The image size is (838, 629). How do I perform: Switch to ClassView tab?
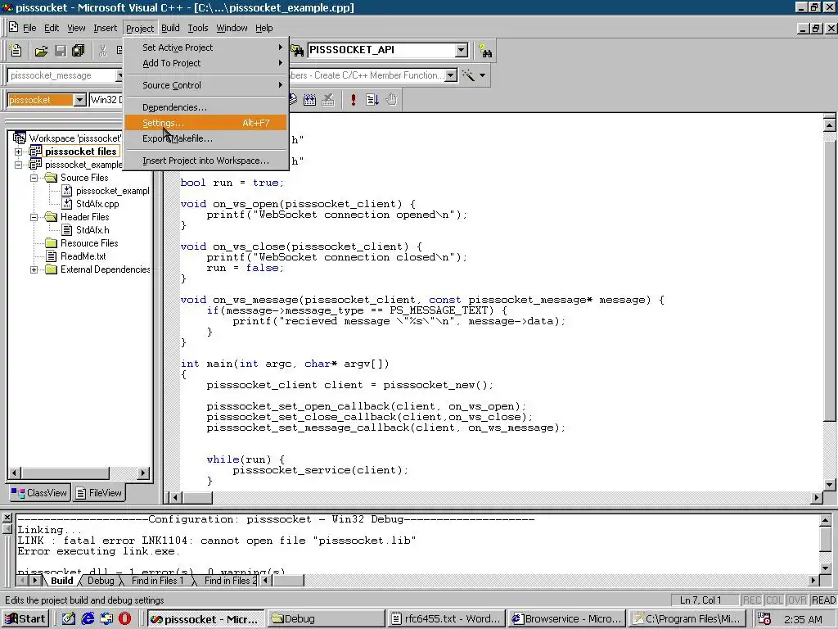(39, 492)
